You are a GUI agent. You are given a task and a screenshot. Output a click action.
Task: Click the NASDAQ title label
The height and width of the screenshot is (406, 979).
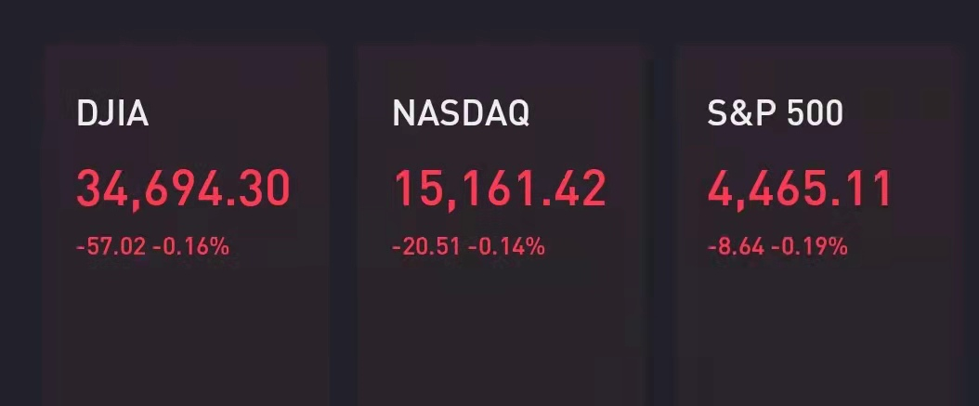coord(461,113)
